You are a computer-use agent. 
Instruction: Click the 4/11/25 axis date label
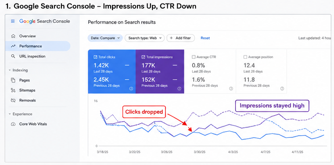click(298, 152)
